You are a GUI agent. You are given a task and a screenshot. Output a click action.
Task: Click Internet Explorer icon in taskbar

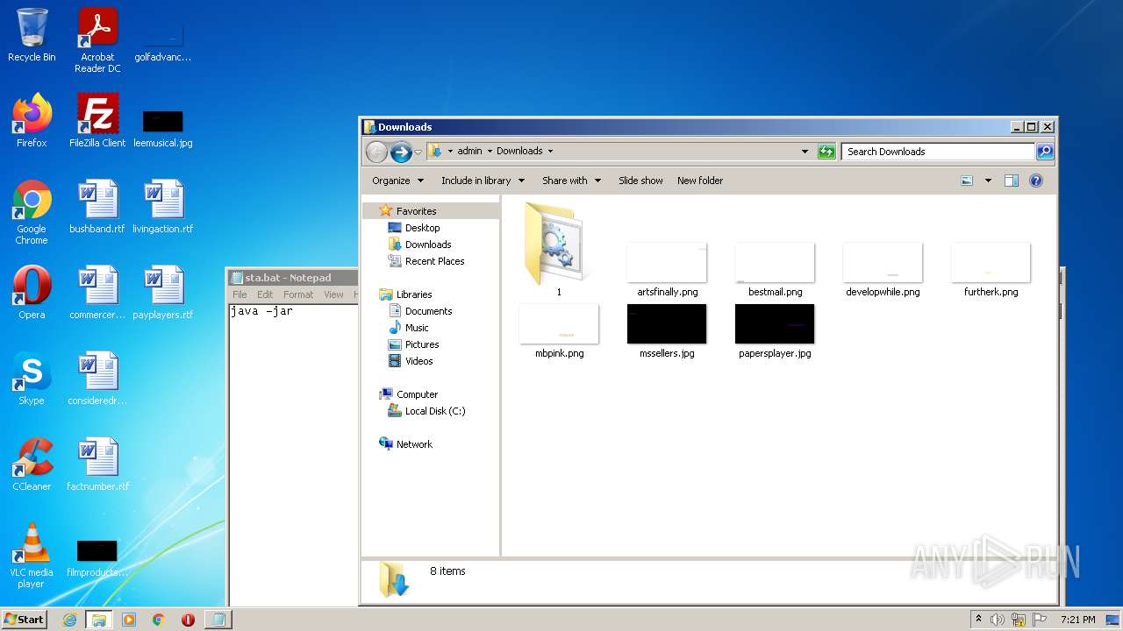(x=69, y=620)
